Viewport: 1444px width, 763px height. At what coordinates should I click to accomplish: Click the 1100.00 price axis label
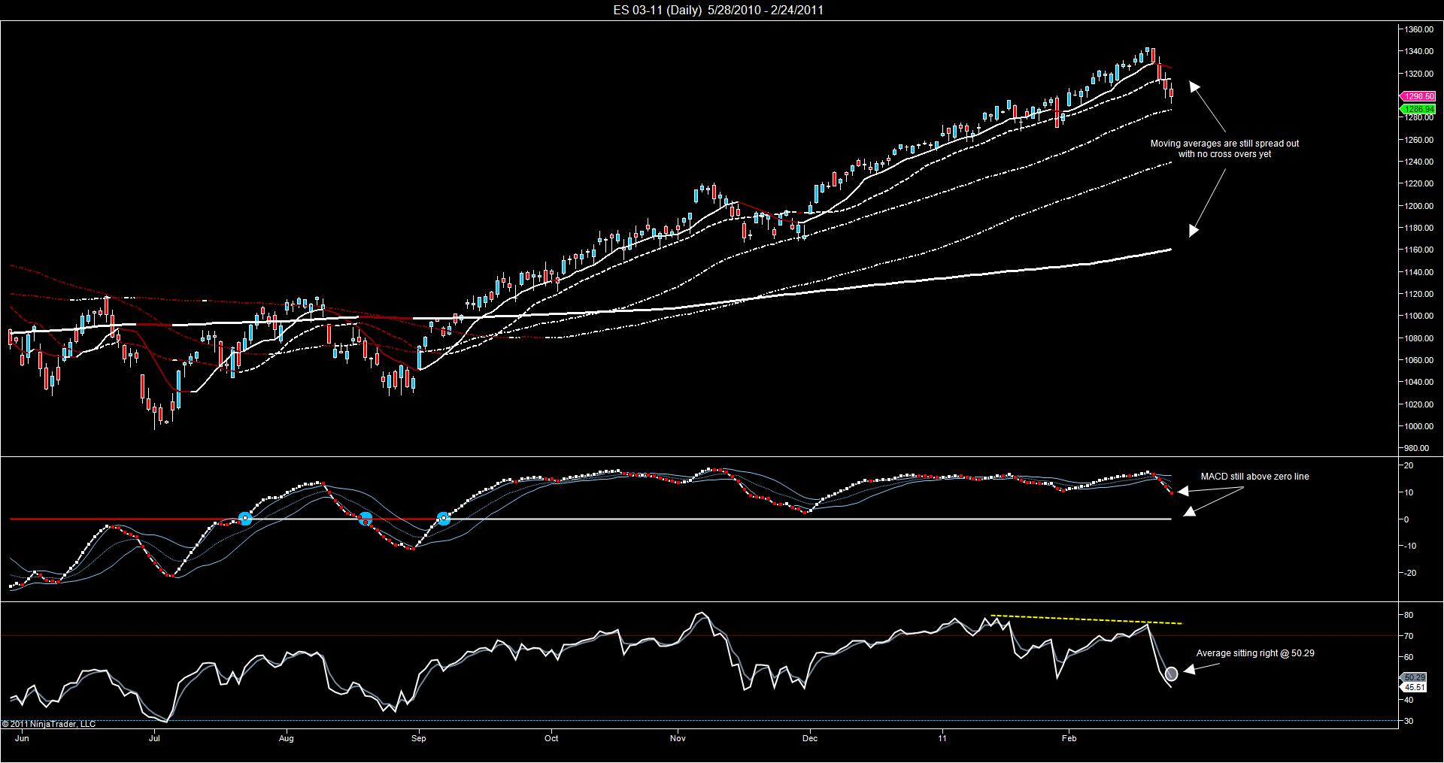tap(1419, 316)
